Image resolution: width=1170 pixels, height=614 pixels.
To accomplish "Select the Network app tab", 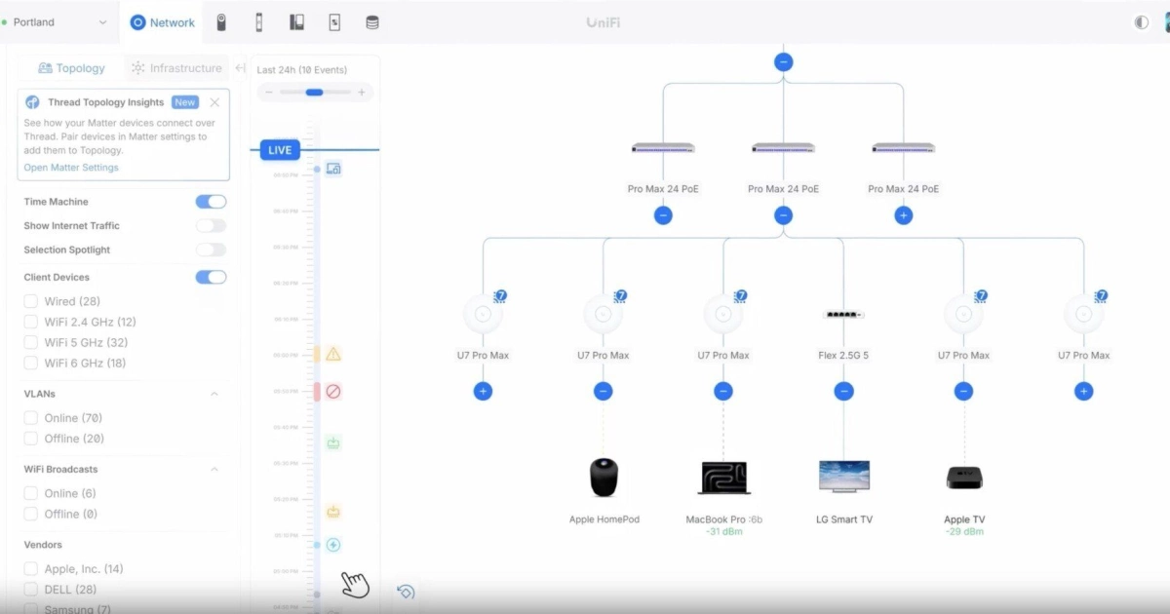I will pyautogui.click(x=163, y=22).
